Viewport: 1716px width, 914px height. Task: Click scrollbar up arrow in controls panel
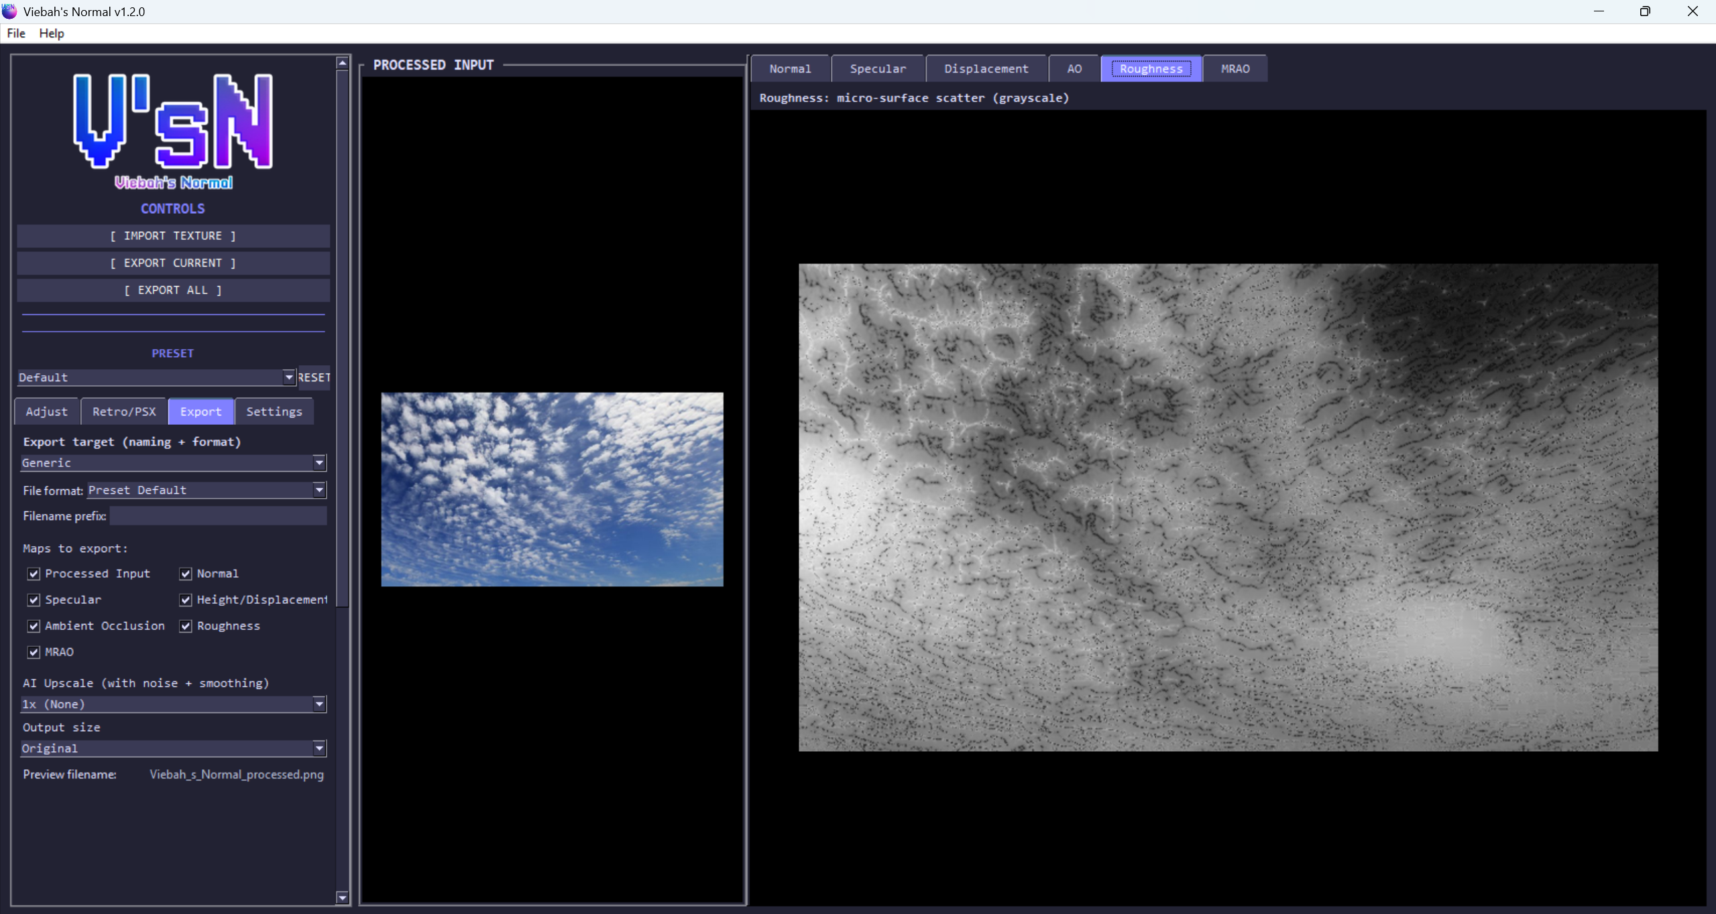point(342,63)
